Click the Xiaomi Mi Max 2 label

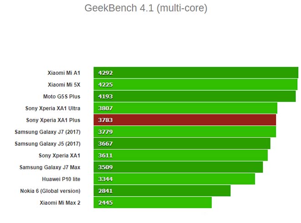60,202
